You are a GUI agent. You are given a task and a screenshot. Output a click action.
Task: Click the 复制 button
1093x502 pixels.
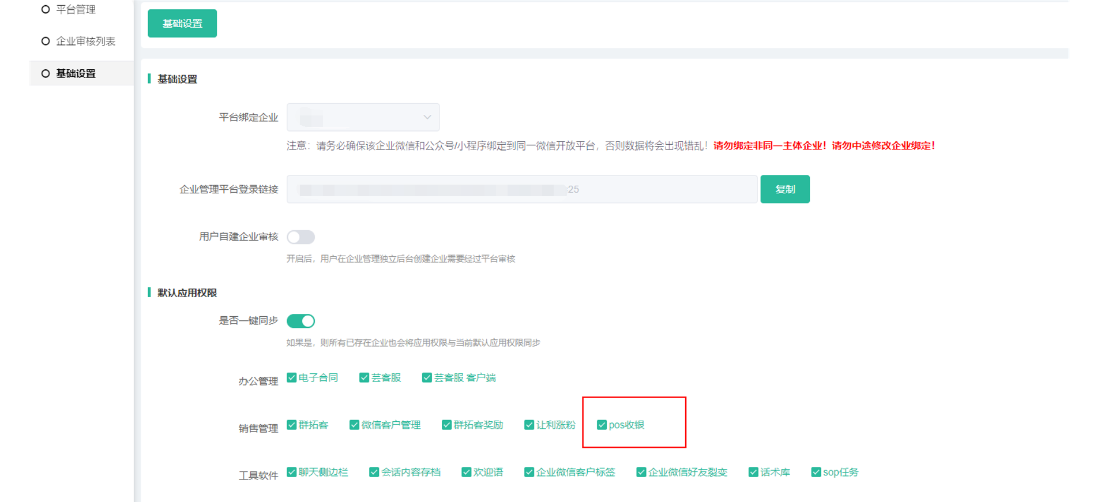[784, 189]
